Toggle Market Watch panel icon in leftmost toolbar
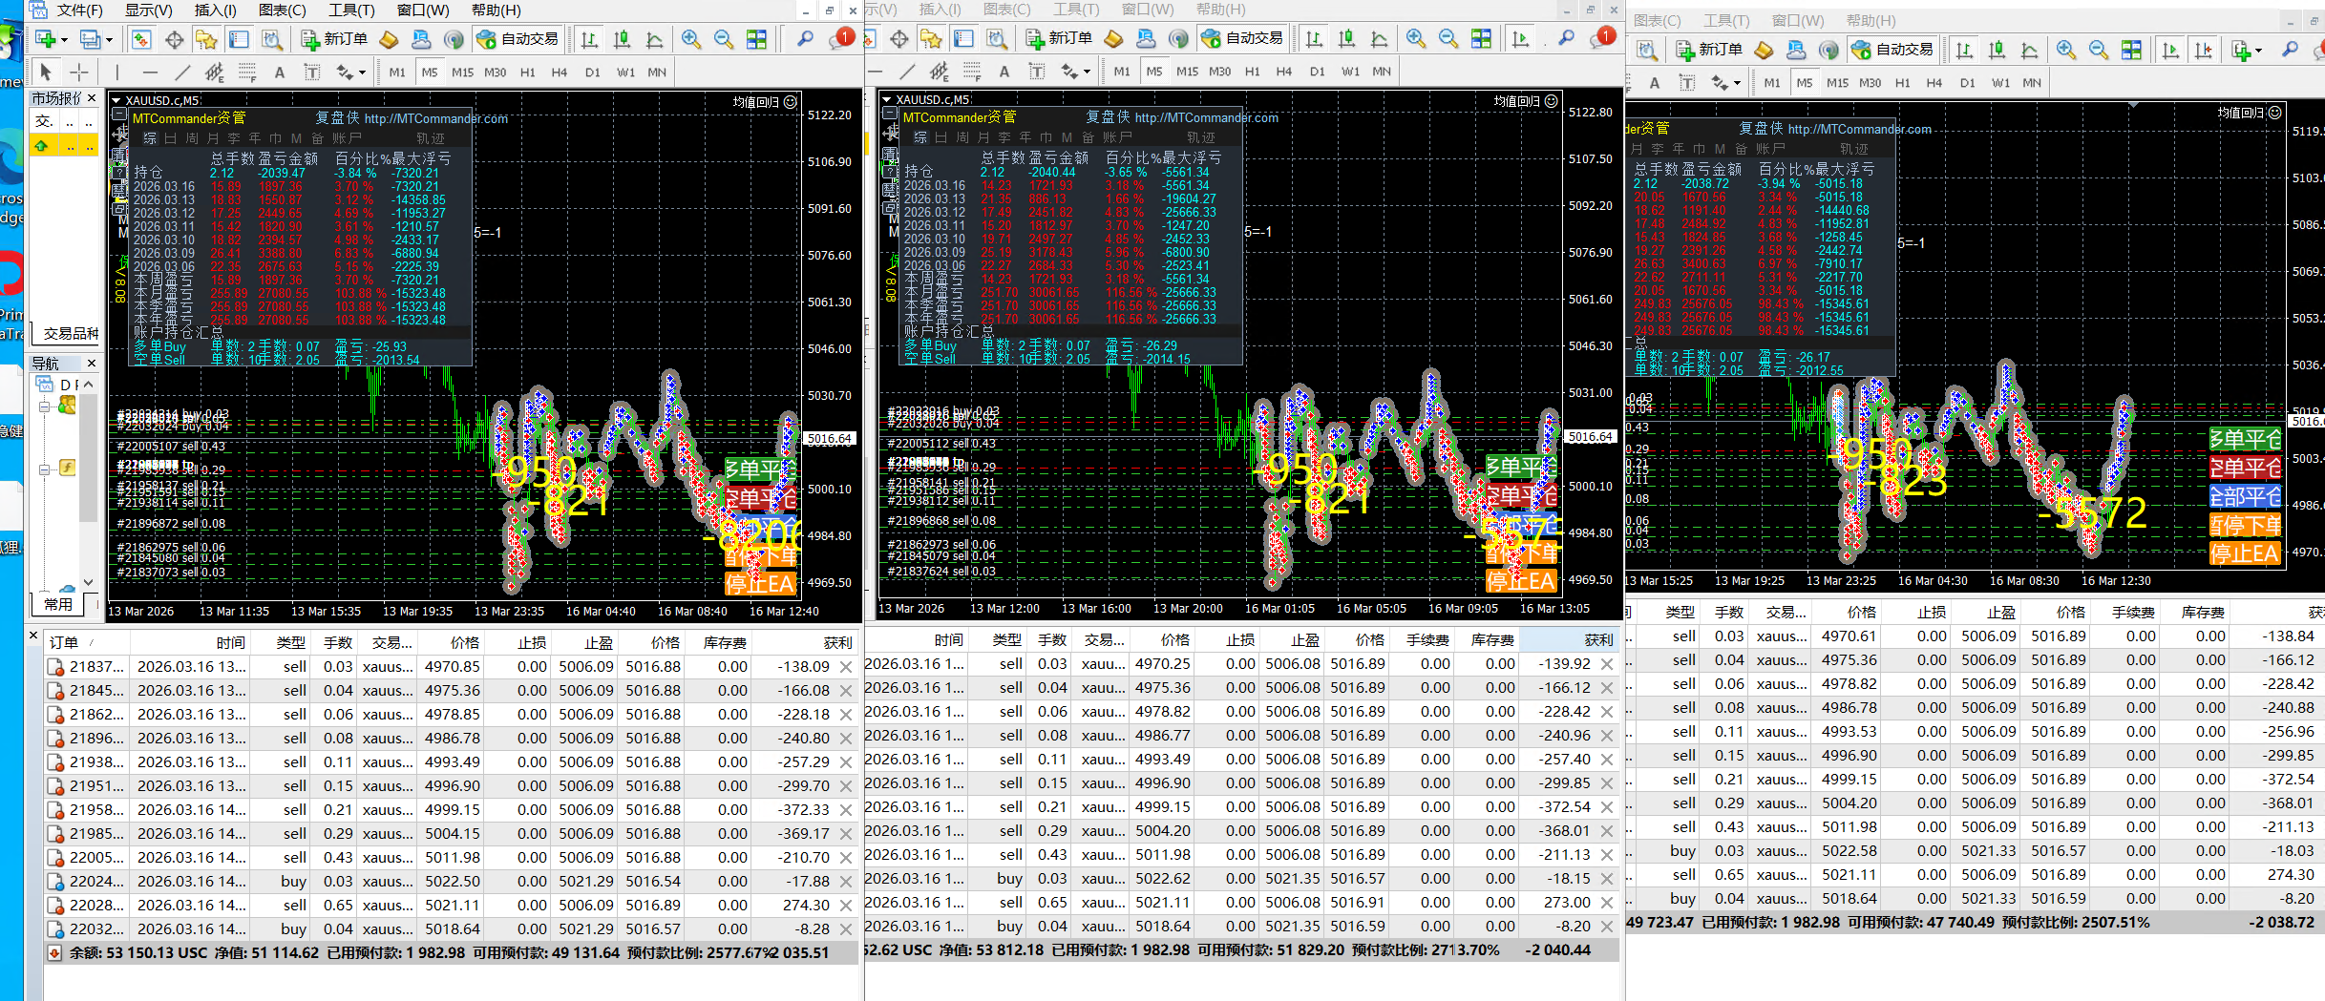2325x1001 pixels. [x=141, y=39]
